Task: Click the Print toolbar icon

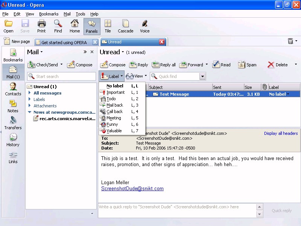Action: click(41, 26)
